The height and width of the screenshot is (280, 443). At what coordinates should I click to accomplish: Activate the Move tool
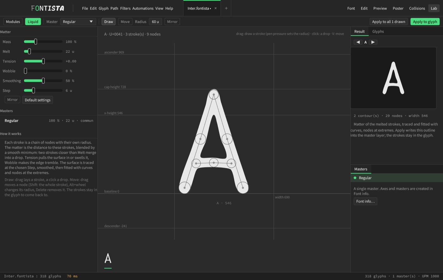[125, 22]
